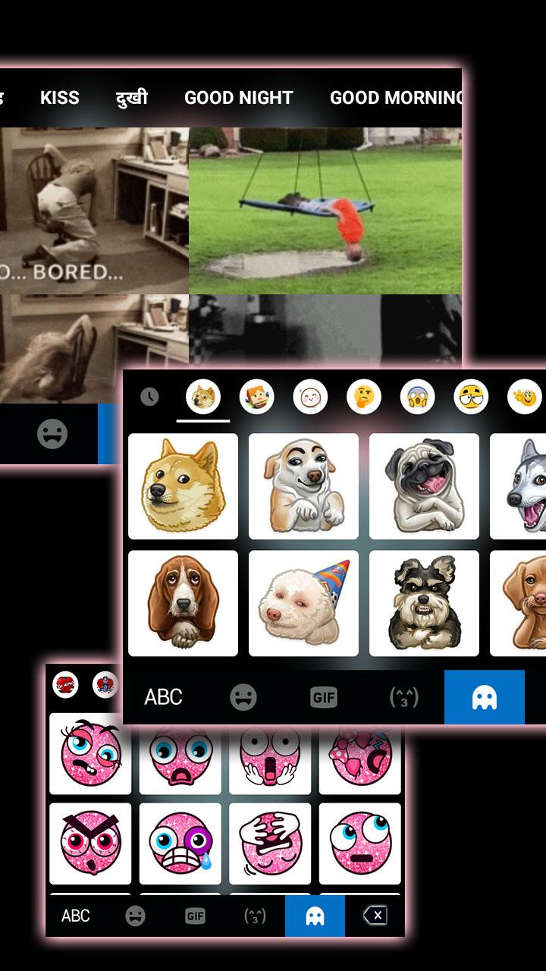Send the grumpy schnauzer sticker

[x=424, y=603]
